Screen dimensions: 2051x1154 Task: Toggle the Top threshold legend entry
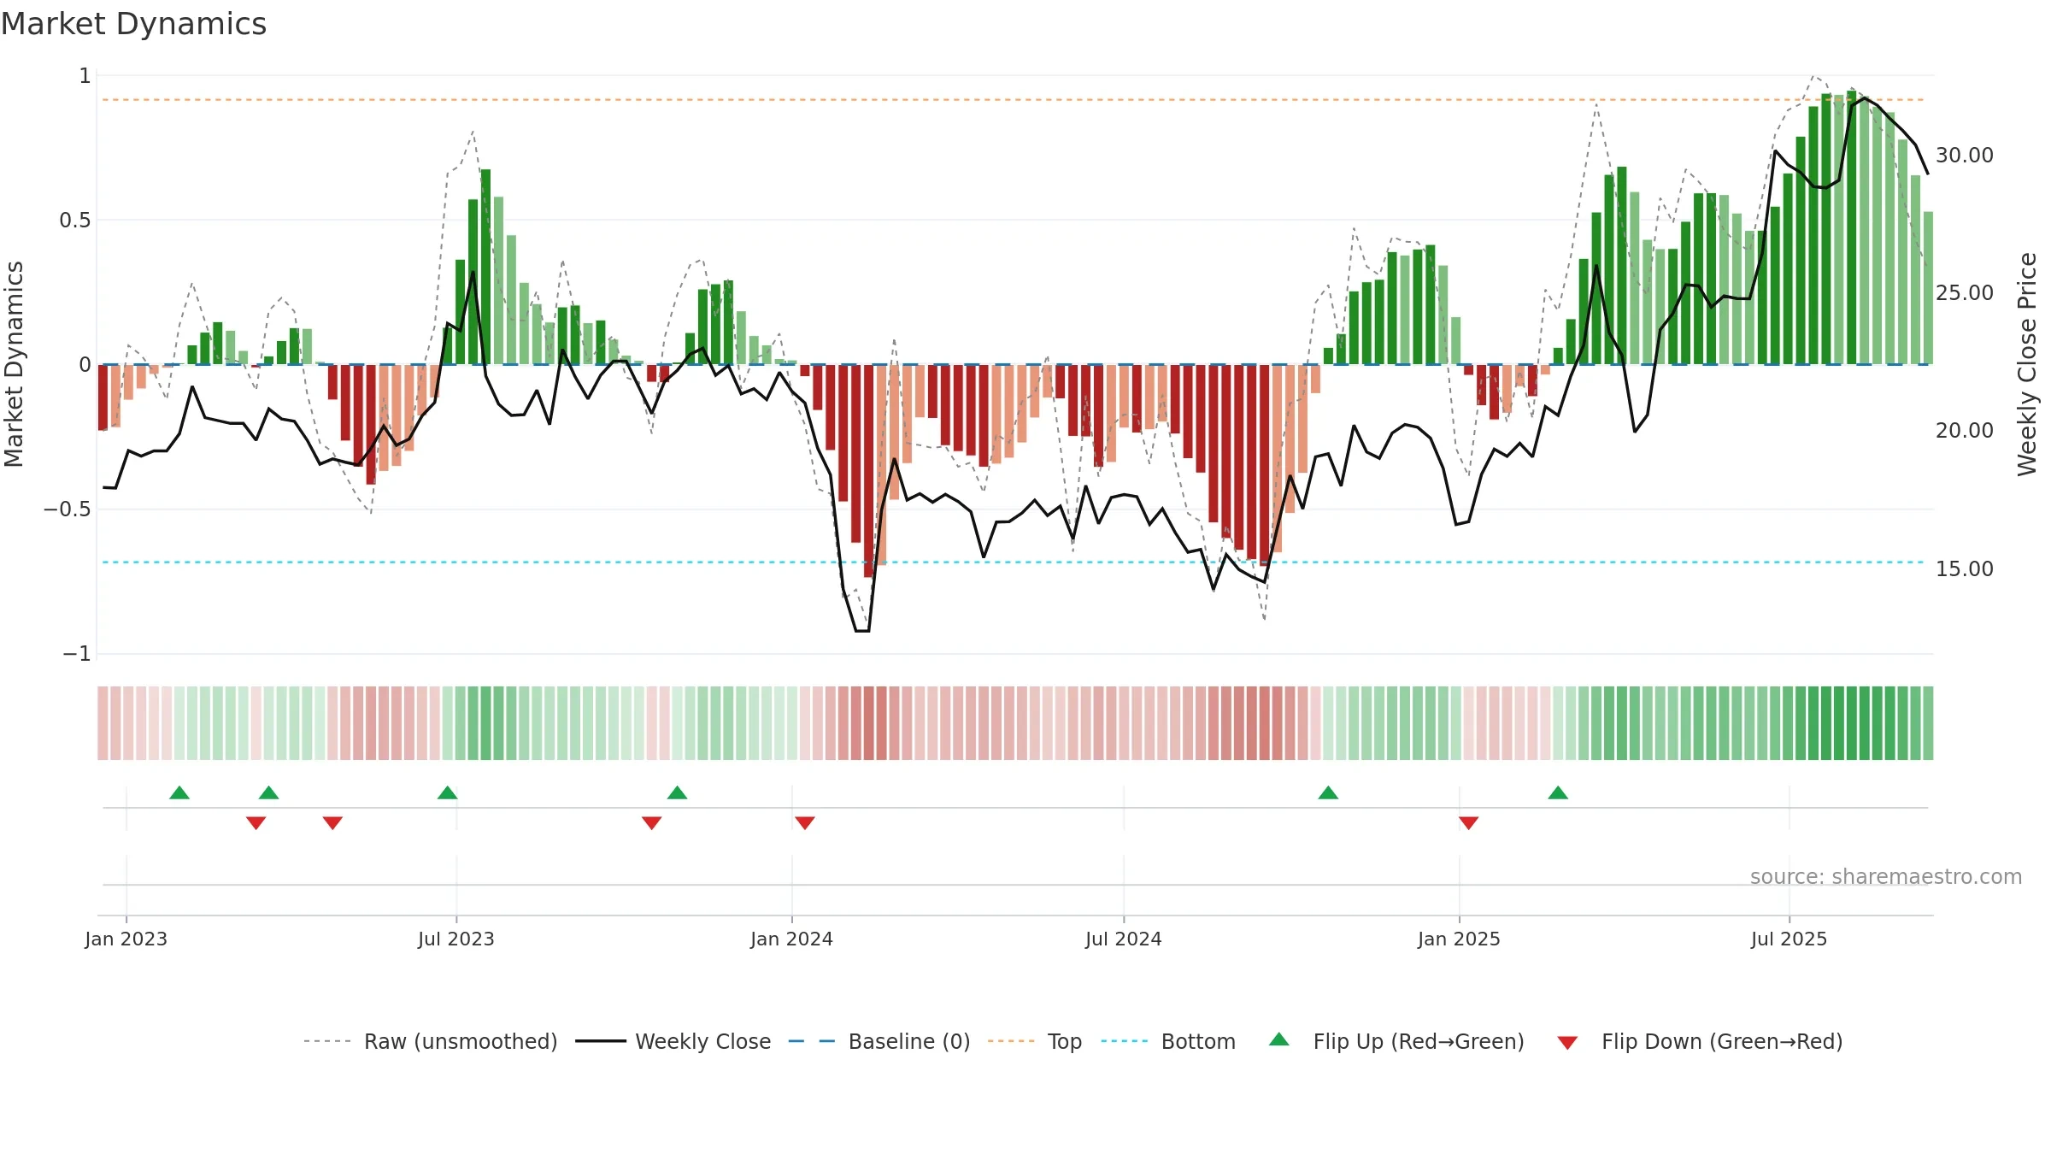coord(1035,1041)
